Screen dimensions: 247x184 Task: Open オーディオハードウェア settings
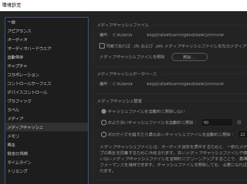(x=29, y=49)
